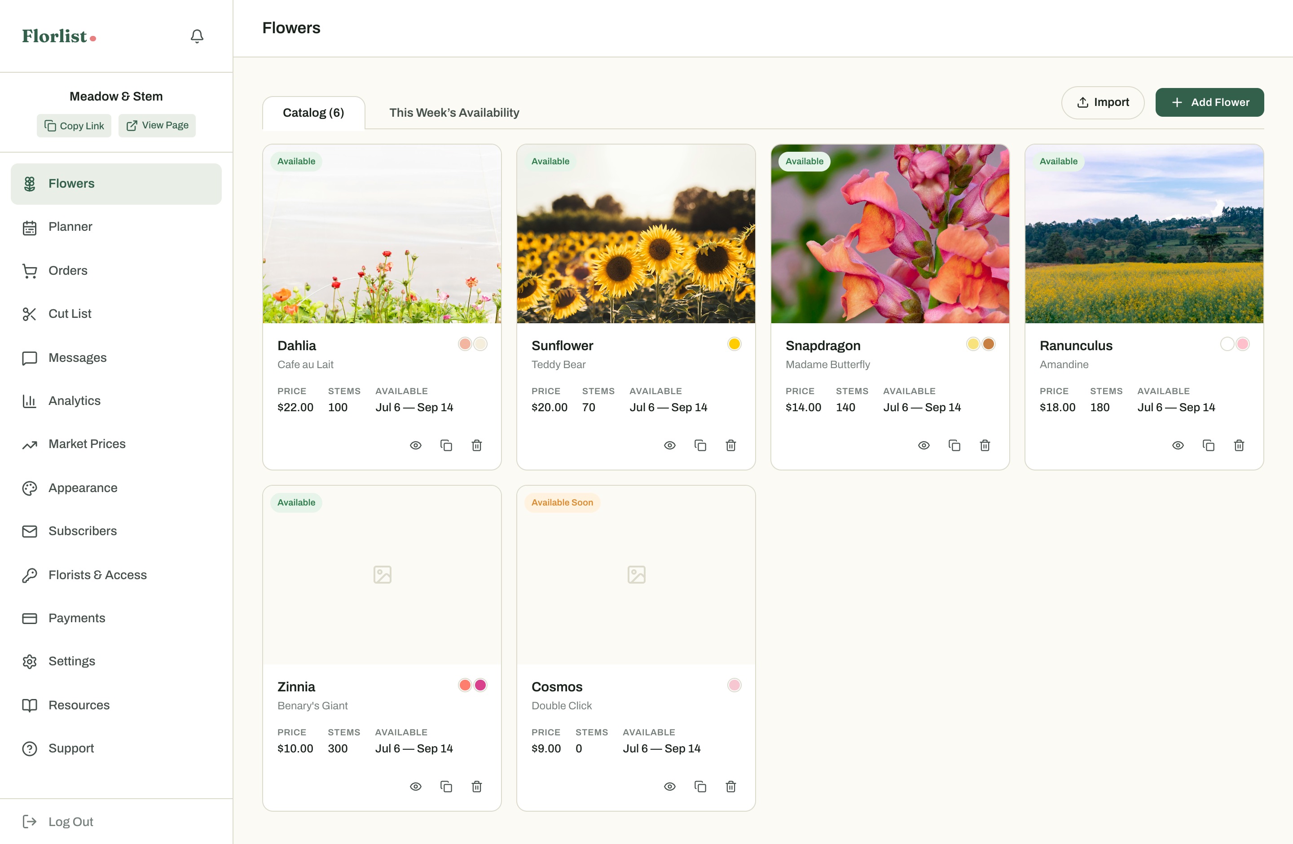Click Cosmos's empty image placeholder

[x=636, y=575]
